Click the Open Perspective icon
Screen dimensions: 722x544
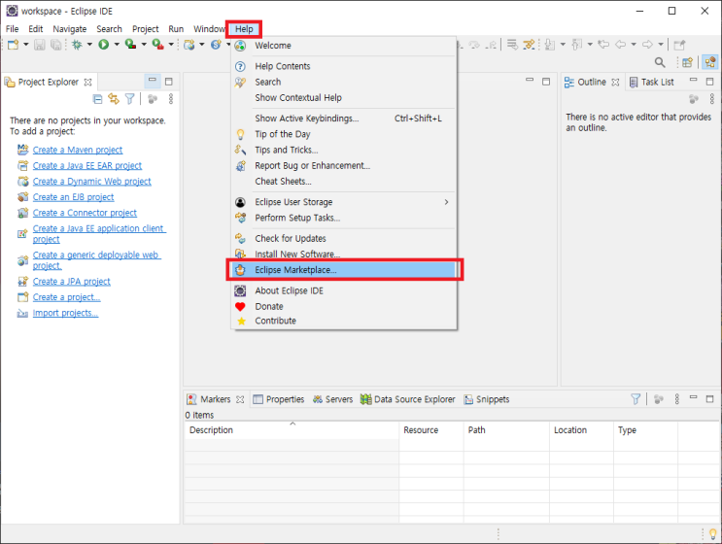pyautogui.click(x=687, y=62)
